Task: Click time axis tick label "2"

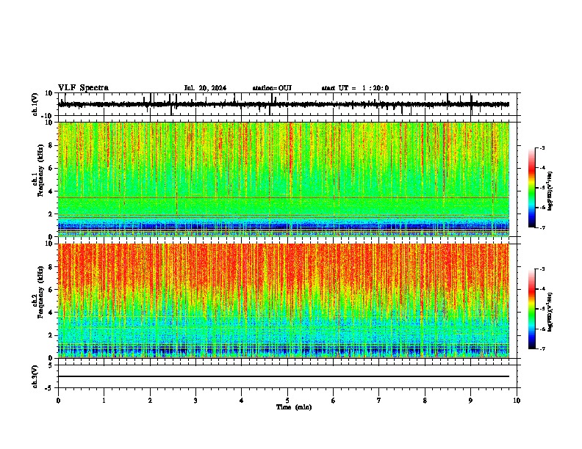Action: 150,401
